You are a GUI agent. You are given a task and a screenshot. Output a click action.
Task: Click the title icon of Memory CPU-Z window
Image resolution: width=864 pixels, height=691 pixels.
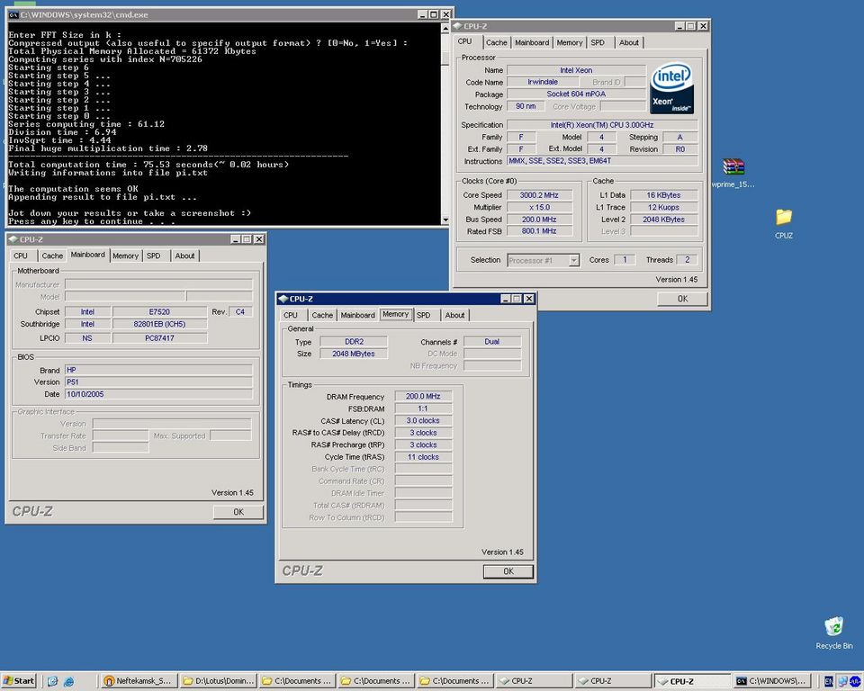click(x=283, y=299)
